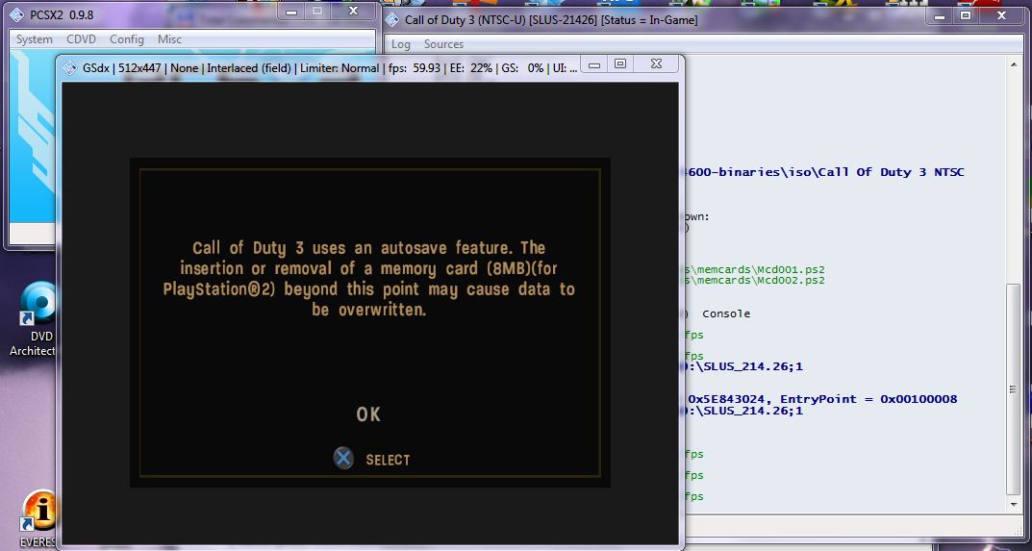This screenshot has width=1032, height=551.
Task: Click the console log scrollbar down arrow
Action: click(x=1015, y=504)
